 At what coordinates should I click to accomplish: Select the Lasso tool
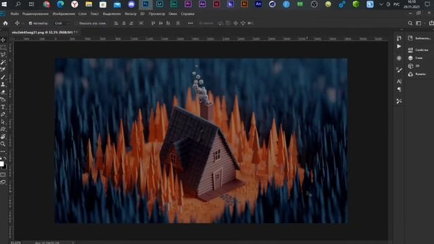(x=3, y=55)
